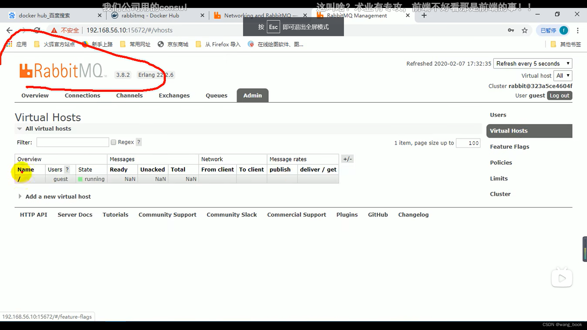
Task: Click the address bar URL
Action: 129,30
